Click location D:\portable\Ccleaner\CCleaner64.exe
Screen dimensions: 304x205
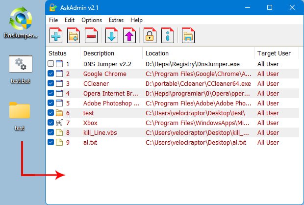pos(198,84)
